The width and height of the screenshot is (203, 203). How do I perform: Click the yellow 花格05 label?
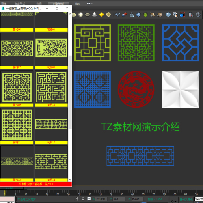(x=17, y=30)
